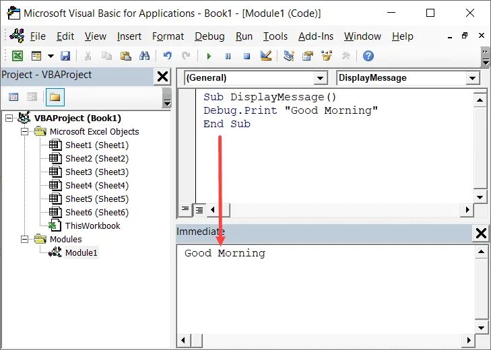Switch to Procedure View button
The height and width of the screenshot is (350, 491).
185,209
